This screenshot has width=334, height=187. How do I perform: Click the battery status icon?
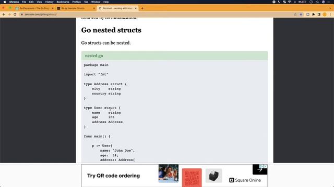(304, 2)
